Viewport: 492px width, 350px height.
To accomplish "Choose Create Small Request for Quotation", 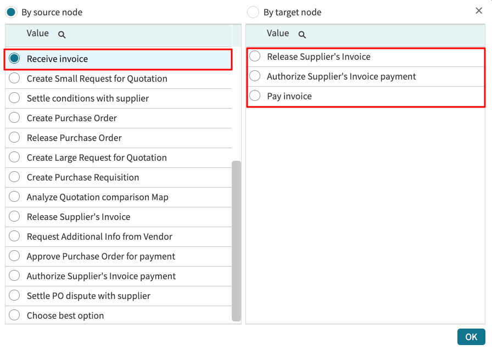I will 15,78.
